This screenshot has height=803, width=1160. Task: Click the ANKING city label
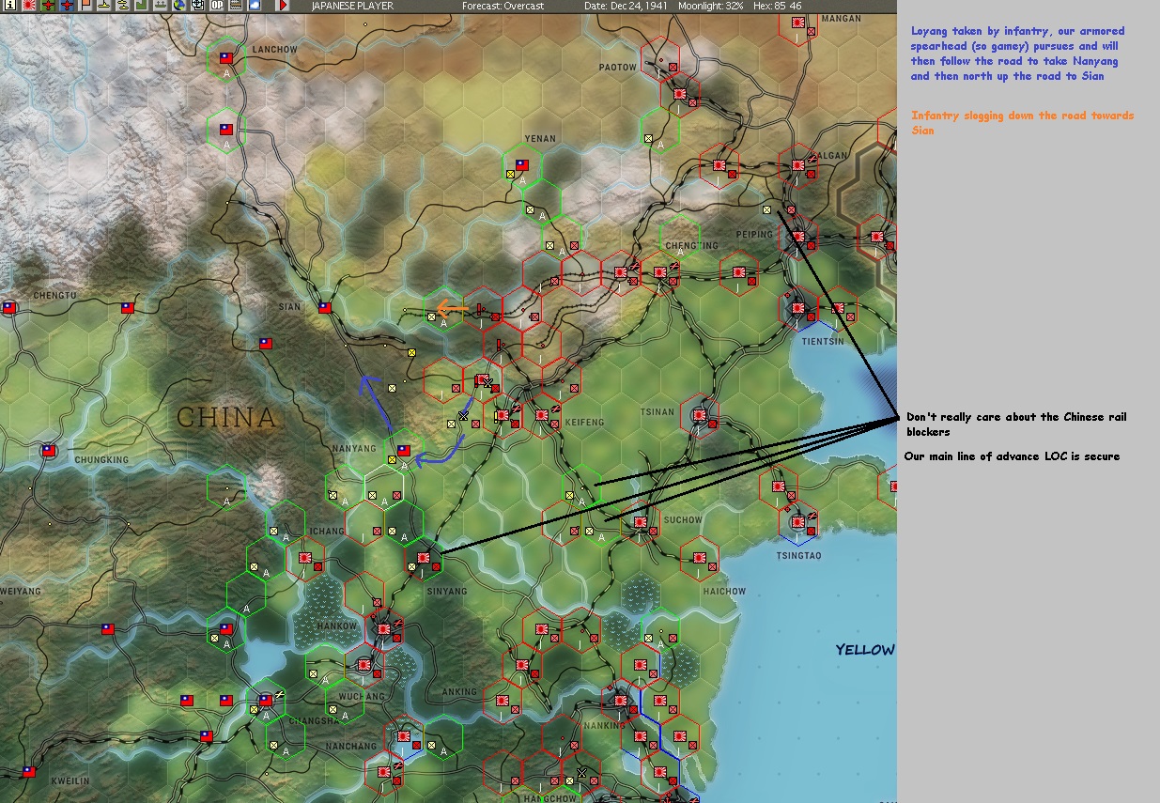tap(459, 692)
